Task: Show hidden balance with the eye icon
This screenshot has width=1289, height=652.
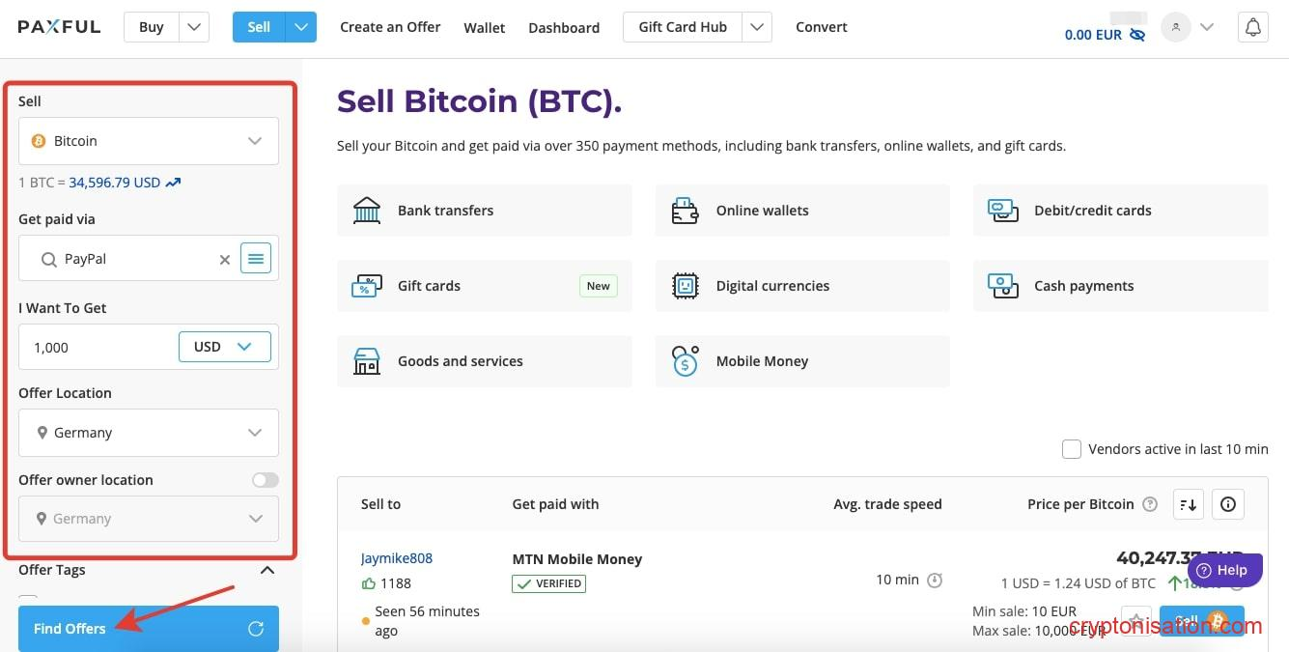Action: coord(1137,35)
